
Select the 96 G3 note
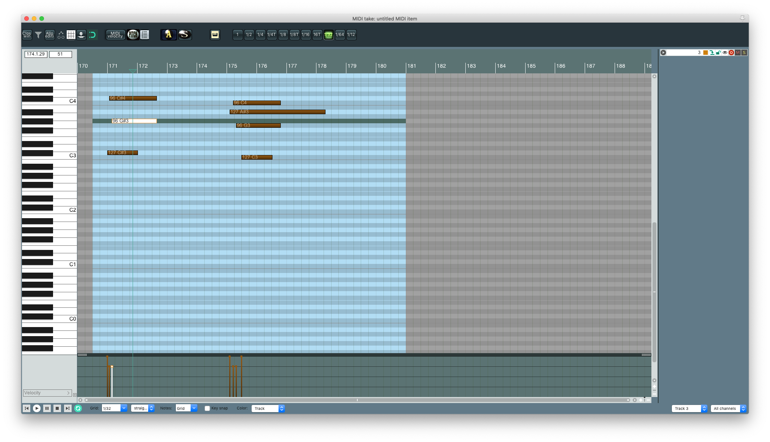[258, 126]
